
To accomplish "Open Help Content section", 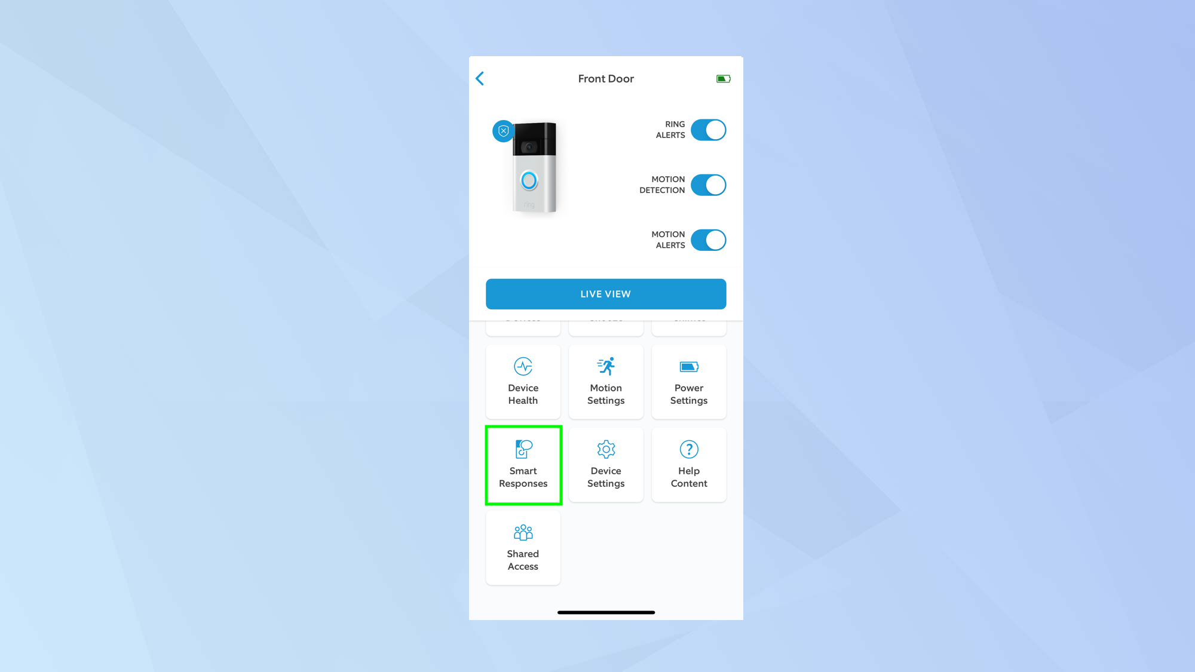I will (x=688, y=464).
